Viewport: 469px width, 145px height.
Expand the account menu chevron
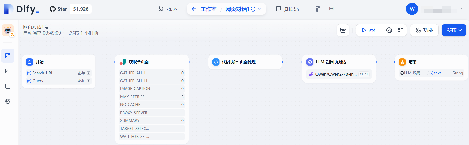click(461, 9)
